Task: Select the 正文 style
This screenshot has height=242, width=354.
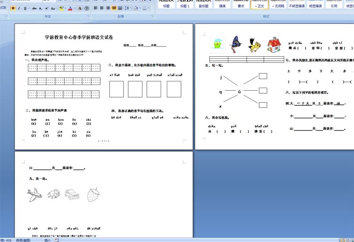Action: point(259,4)
